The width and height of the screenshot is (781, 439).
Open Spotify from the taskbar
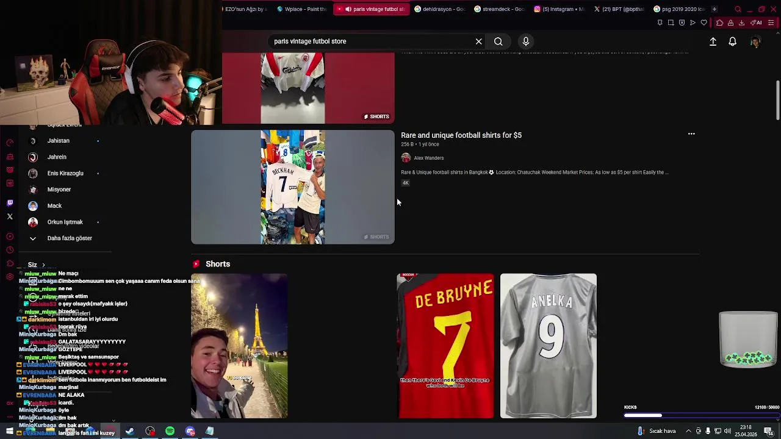click(170, 432)
